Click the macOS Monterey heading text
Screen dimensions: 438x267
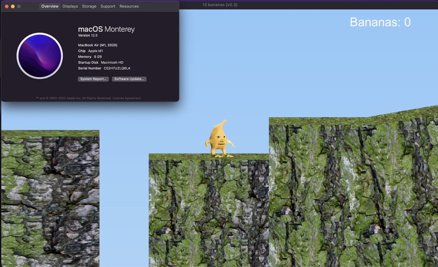click(x=106, y=29)
